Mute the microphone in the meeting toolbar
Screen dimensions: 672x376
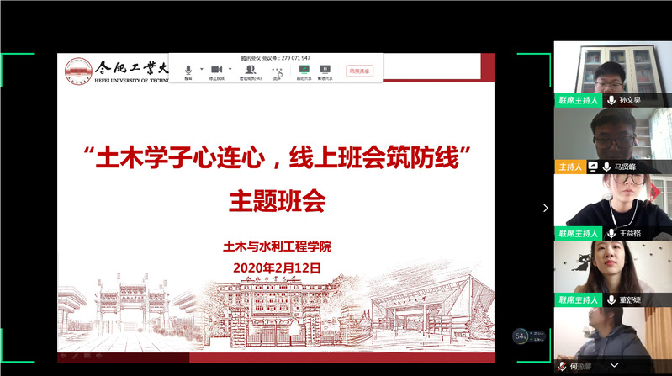click(188, 71)
